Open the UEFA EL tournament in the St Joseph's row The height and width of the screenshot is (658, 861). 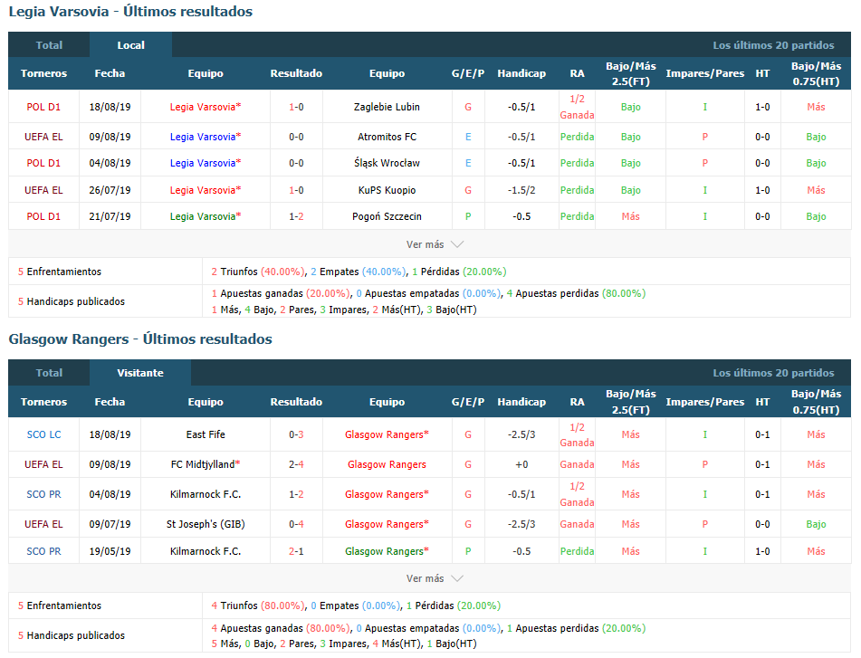click(43, 524)
